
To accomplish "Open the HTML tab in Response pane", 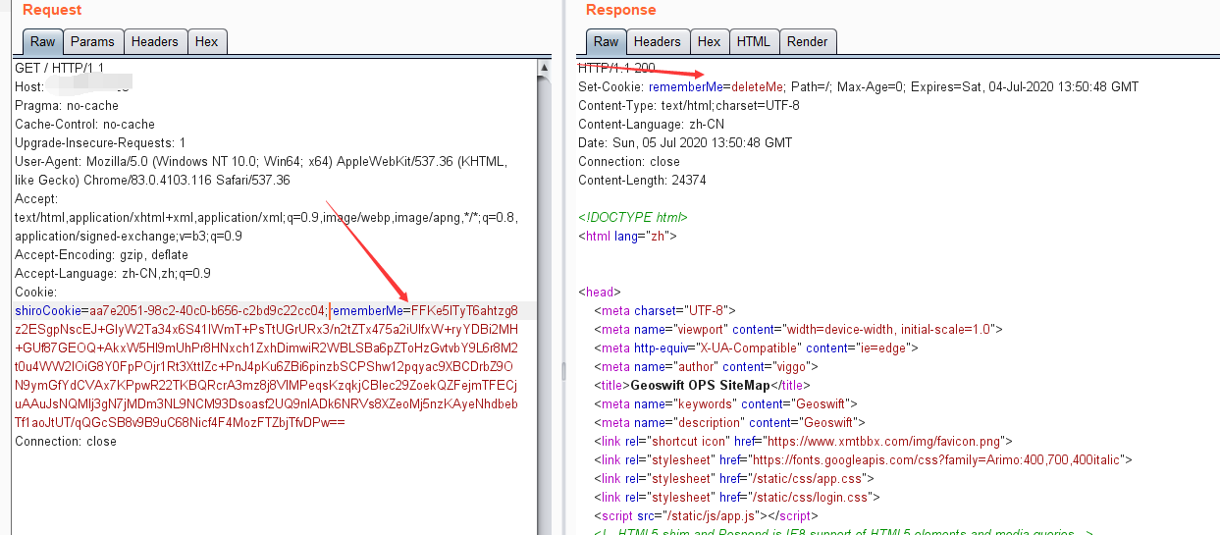I will tap(754, 41).
